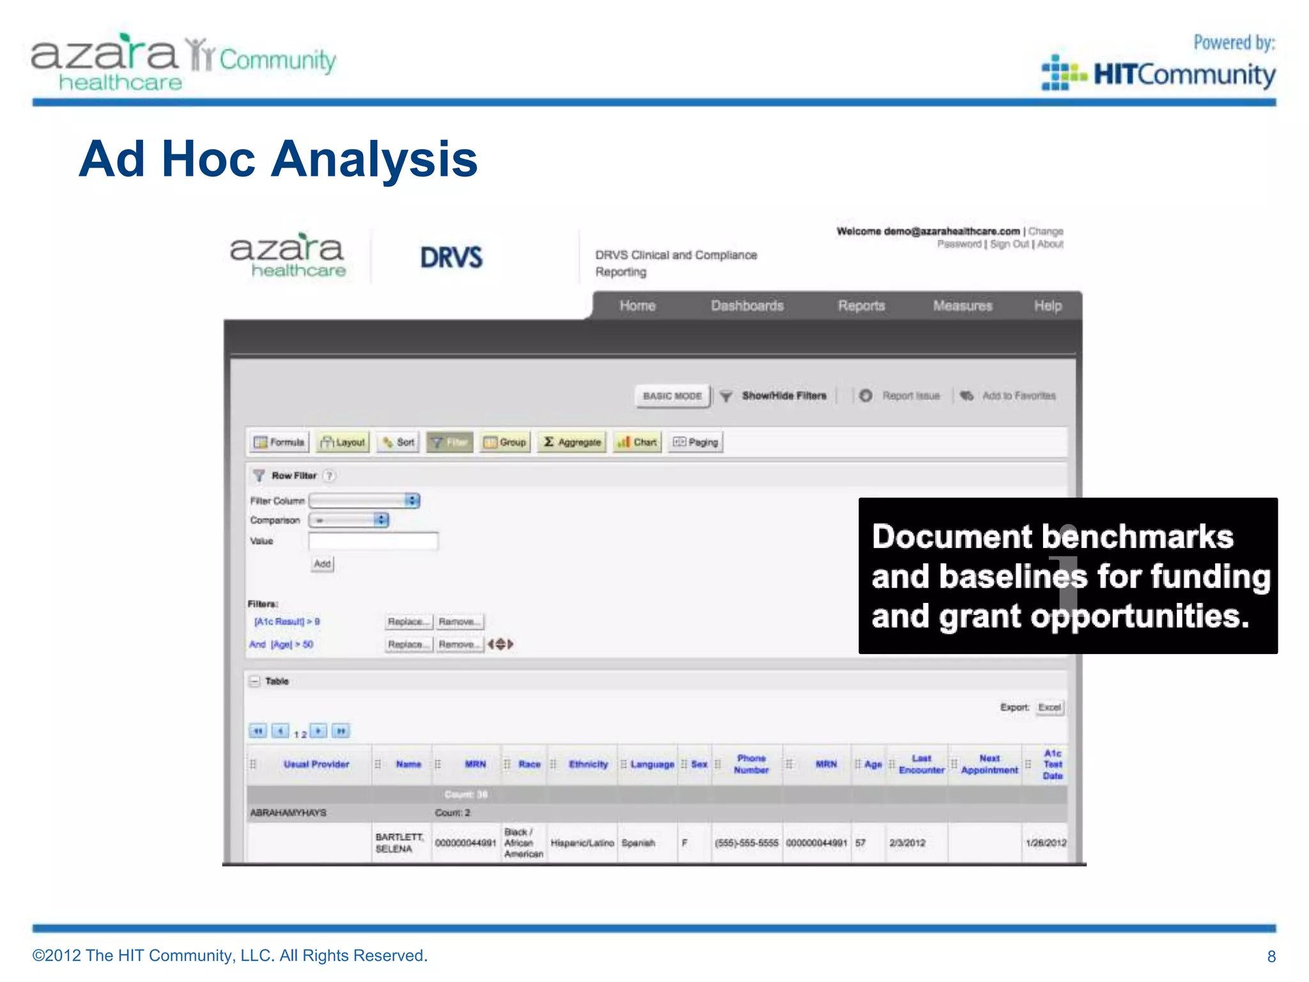Click the Row Filter help icon

click(x=329, y=476)
